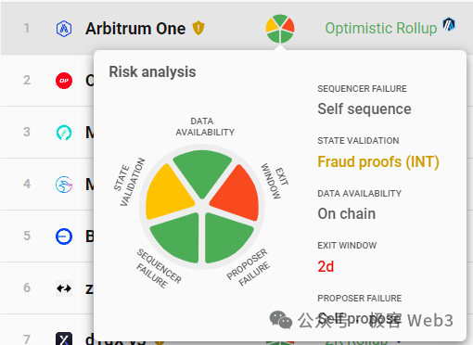The image size is (473, 345).
Task: Click the blue circle logo in row 5
Action: tap(64, 236)
